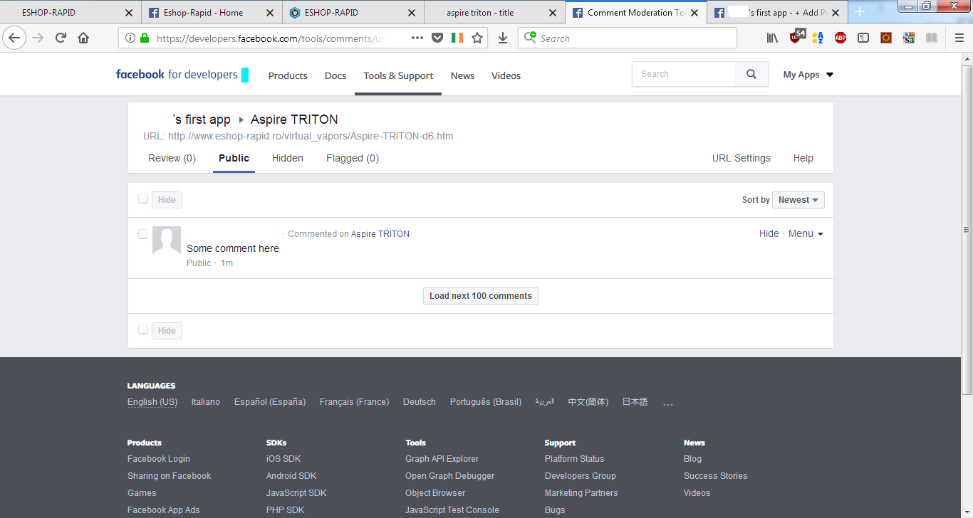973x518 pixels.
Task: Open Graph API Explorer footer link
Action: click(x=442, y=459)
